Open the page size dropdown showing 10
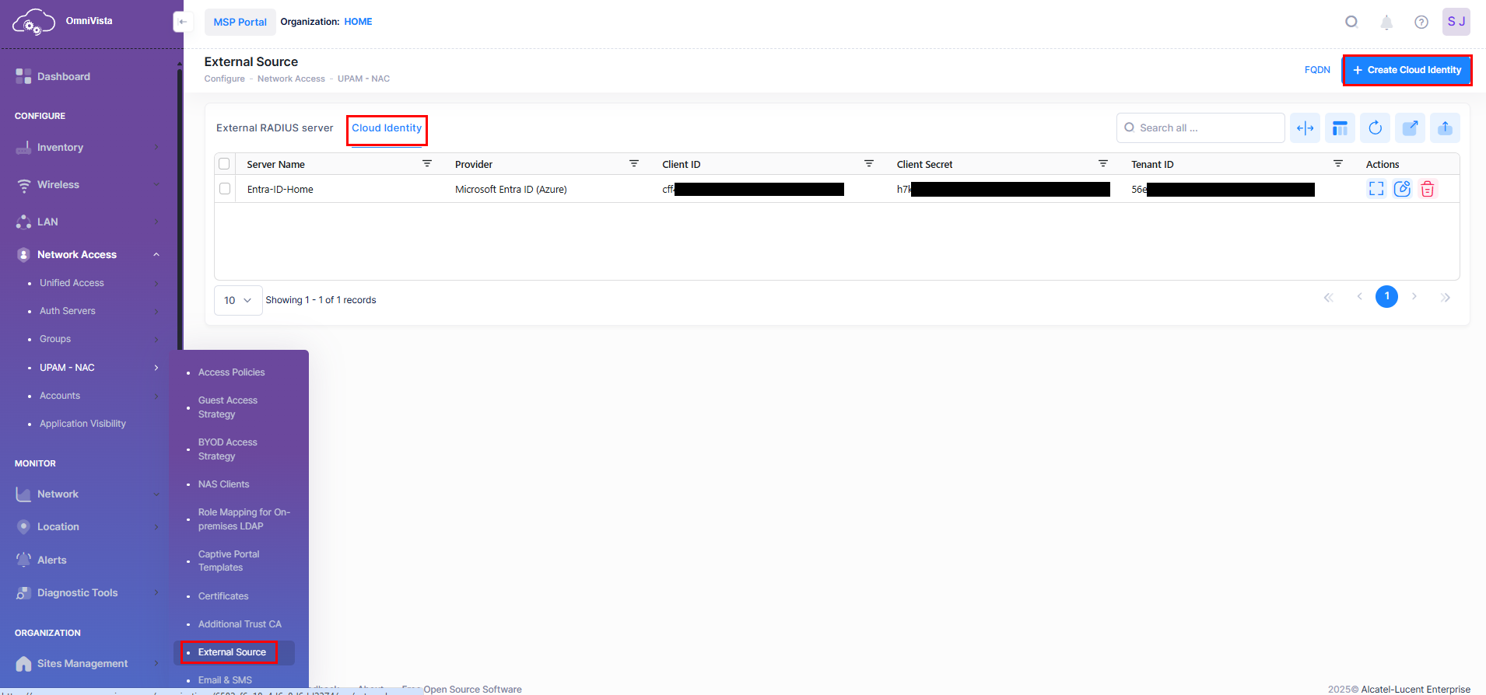Image resolution: width=1486 pixels, height=695 pixels. 238,300
